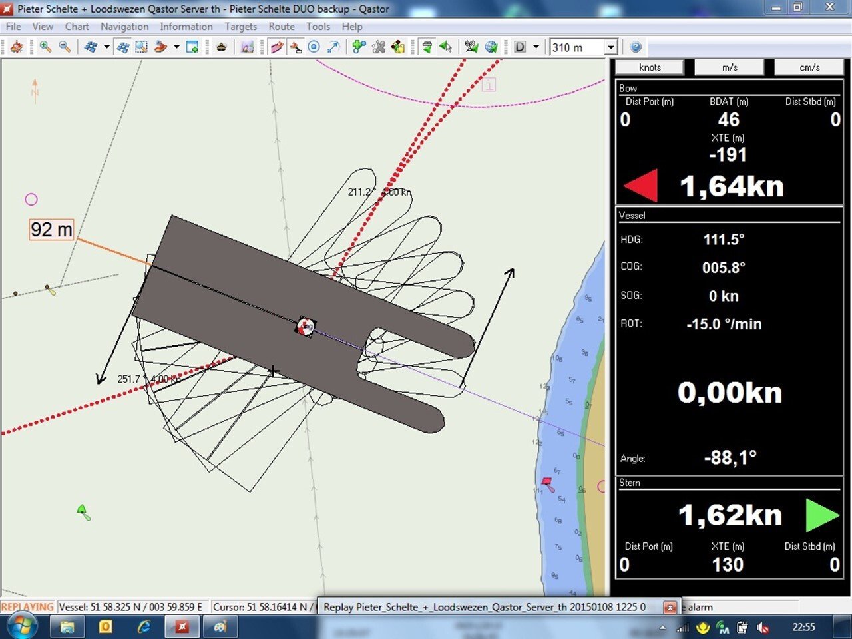Open help with blue question mark icon
The image size is (852, 639).
tap(636, 47)
